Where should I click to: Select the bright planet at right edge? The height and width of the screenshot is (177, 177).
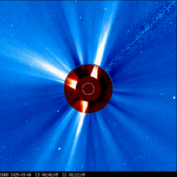point(174,97)
